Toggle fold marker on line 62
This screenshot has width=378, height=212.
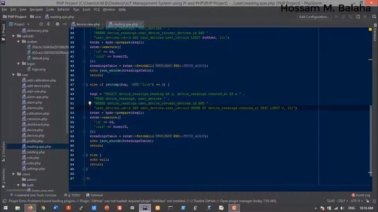(84, 155)
